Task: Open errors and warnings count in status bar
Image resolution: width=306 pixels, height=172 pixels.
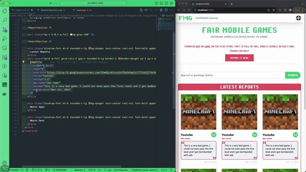Action: [37, 170]
